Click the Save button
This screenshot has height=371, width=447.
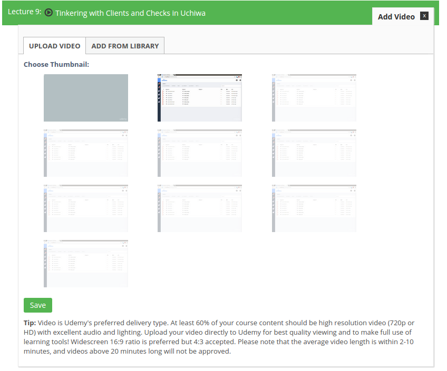pos(38,305)
